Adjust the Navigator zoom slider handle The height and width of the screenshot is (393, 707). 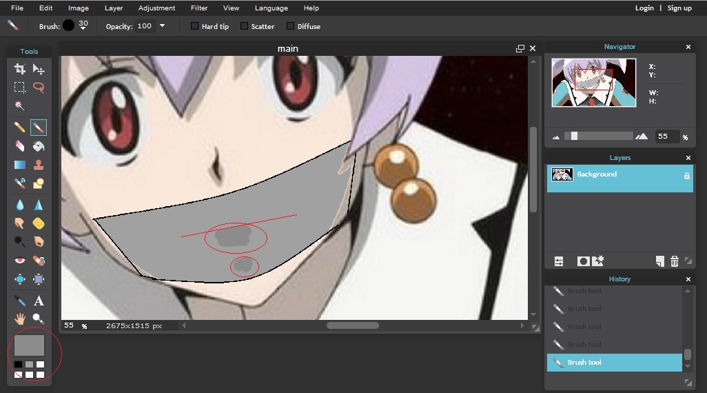(574, 136)
